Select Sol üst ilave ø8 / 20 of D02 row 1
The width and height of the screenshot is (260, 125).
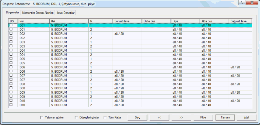click(x=127, y=34)
